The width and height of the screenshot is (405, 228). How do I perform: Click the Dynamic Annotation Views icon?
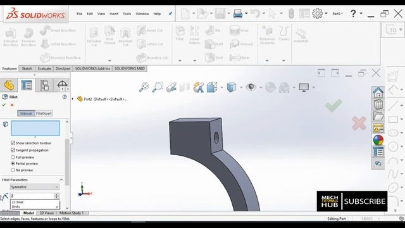click(x=198, y=87)
